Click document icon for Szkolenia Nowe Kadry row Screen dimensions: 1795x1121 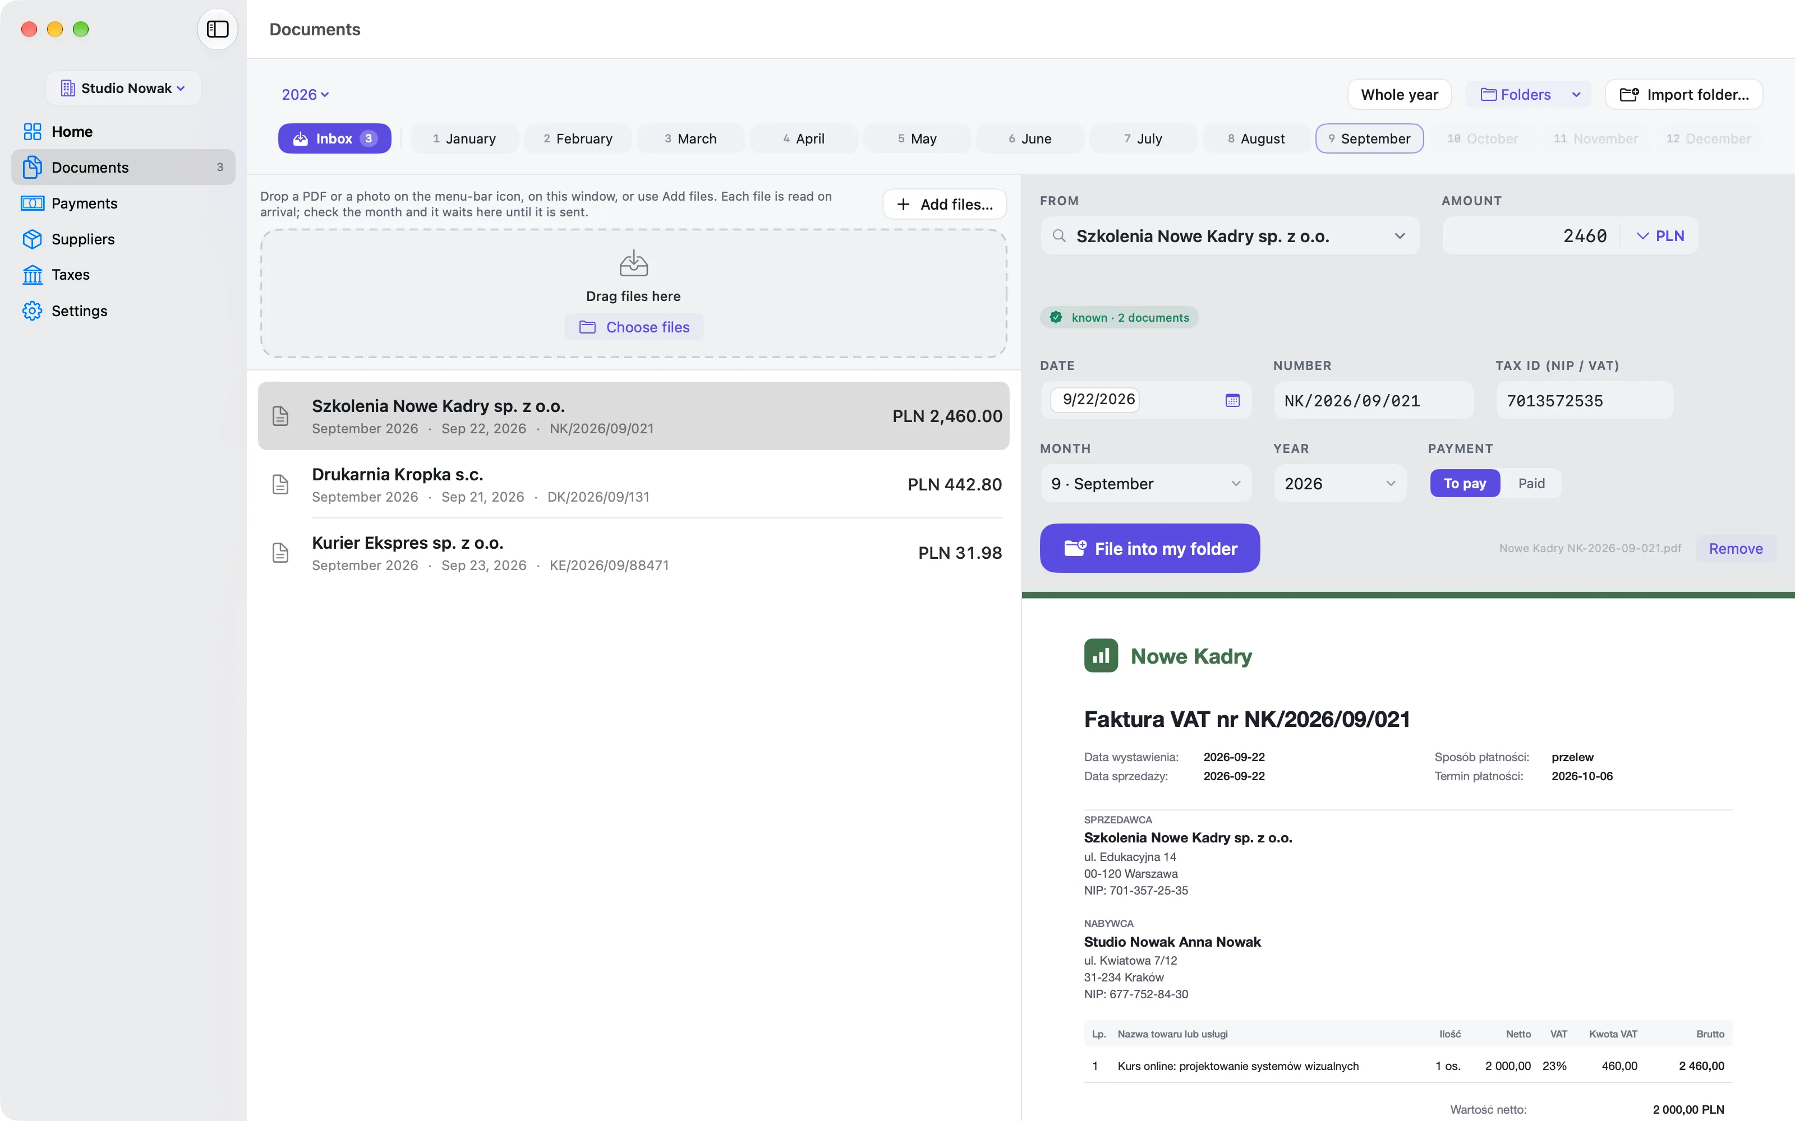tap(280, 416)
